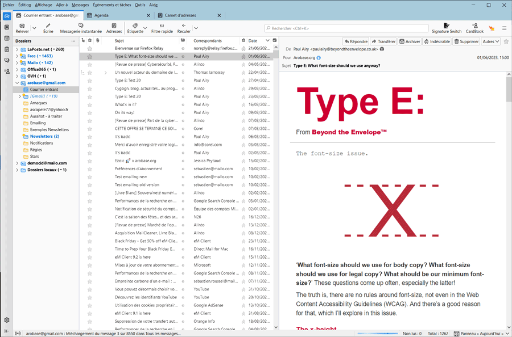Star the open message in the header
This screenshot has height=337, width=512.
(x=506, y=41)
